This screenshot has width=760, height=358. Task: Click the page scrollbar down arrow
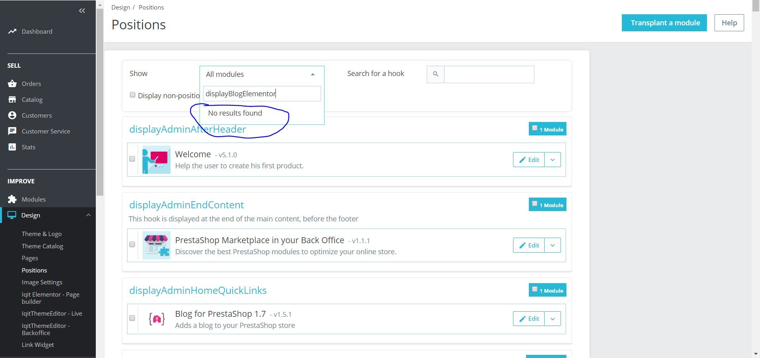click(756, 354)
